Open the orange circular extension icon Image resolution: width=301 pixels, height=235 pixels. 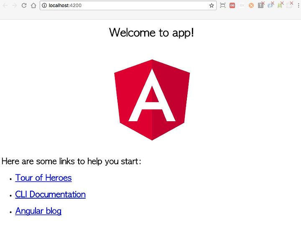point(251,5)
